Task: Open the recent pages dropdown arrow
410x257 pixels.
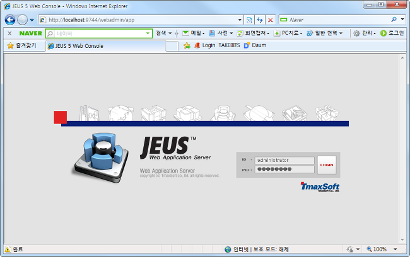Action: (32, 20)
